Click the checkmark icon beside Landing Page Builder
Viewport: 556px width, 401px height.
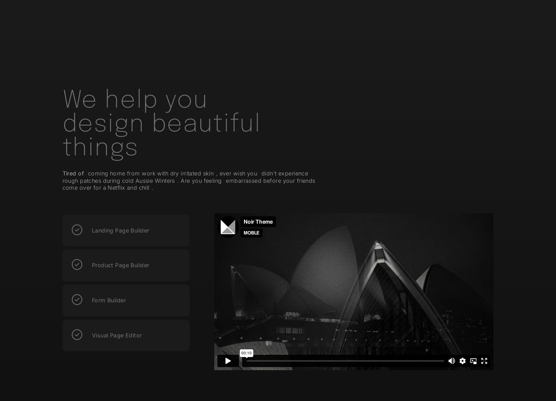[77, 230]
